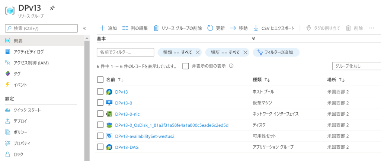This screenshot has height=161, width=381.
Task: Click the host pool icon for DPv13
Action: click(x=109, y=92)
